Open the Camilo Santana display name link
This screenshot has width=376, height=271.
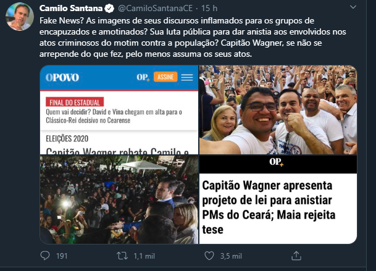71,9
